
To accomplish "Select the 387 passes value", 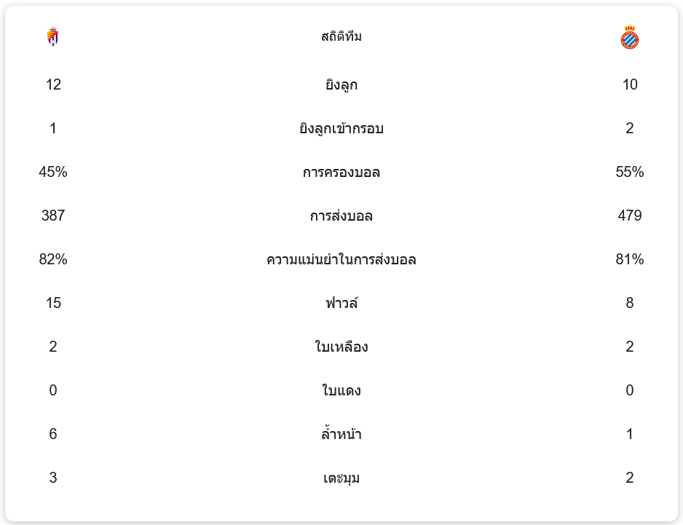I will coord(53,216).
